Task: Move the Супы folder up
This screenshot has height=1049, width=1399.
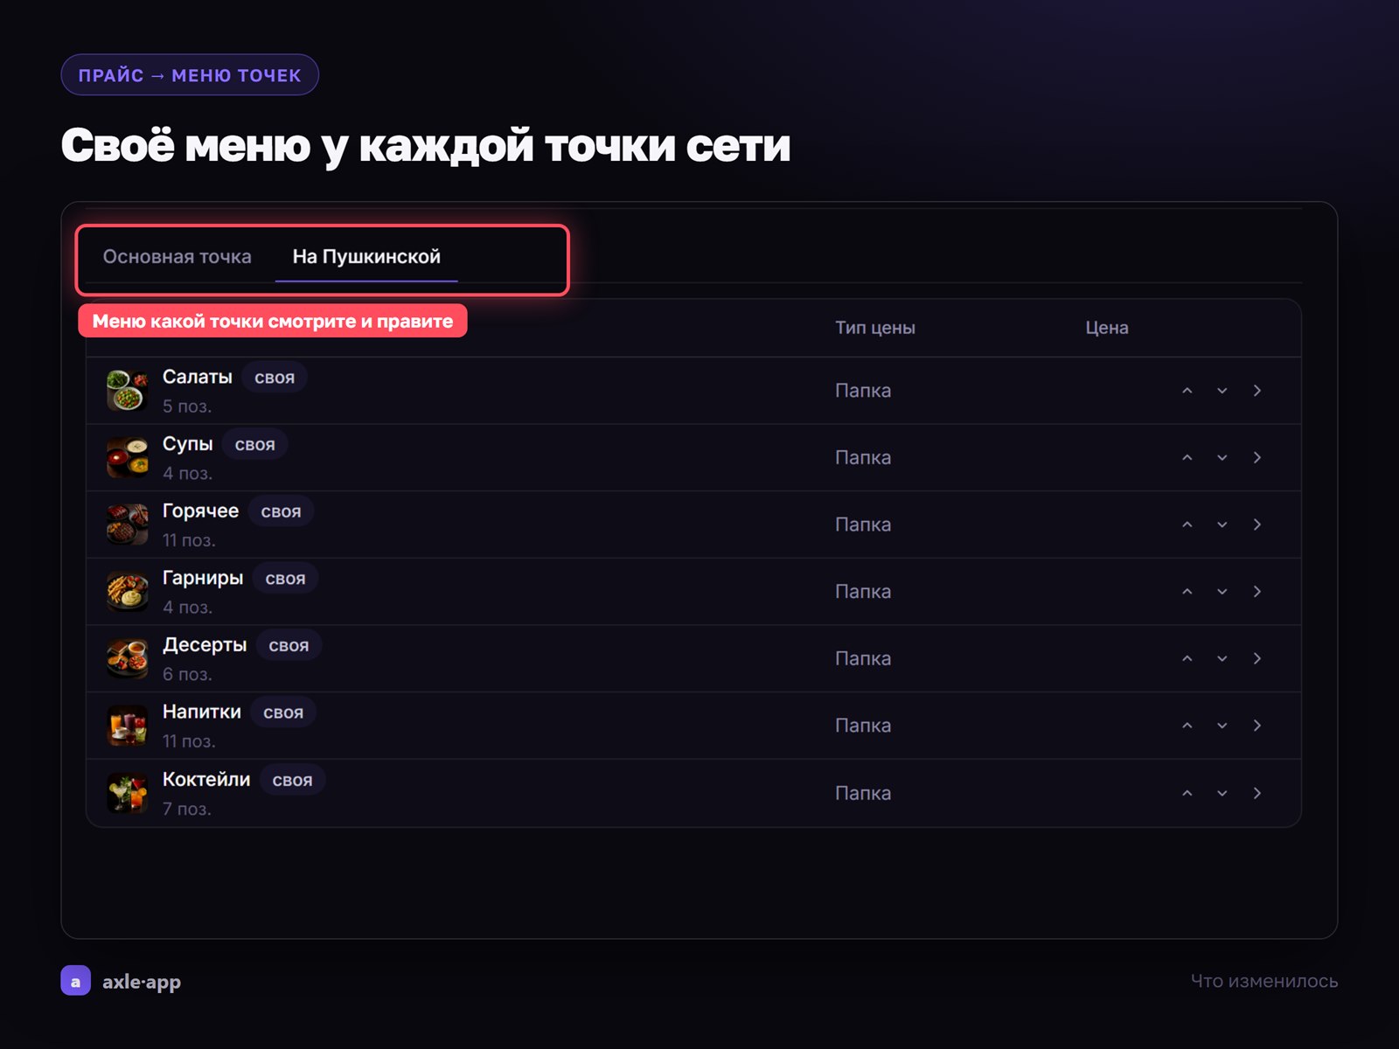Action: (x=1187, y=458)
